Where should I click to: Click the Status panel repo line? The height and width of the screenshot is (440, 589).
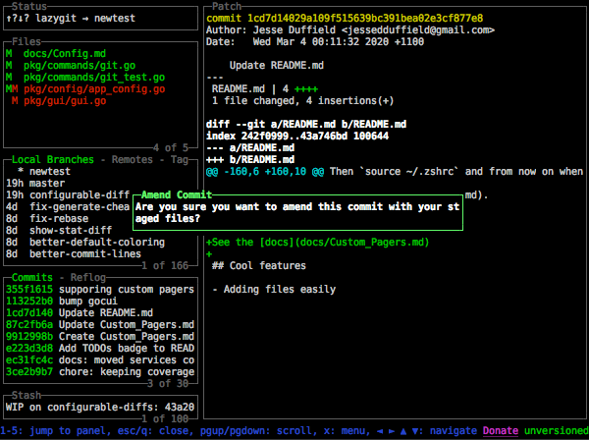click(x=71, y=18)
